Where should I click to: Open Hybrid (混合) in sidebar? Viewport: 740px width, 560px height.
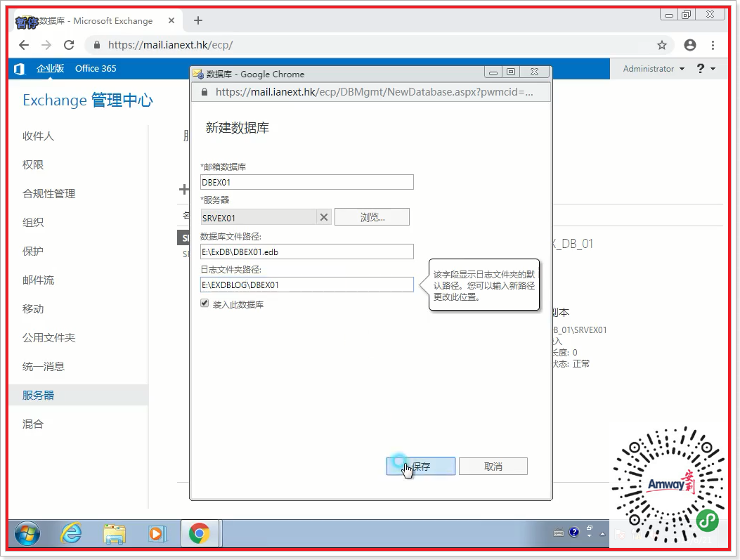pos(32,424)
